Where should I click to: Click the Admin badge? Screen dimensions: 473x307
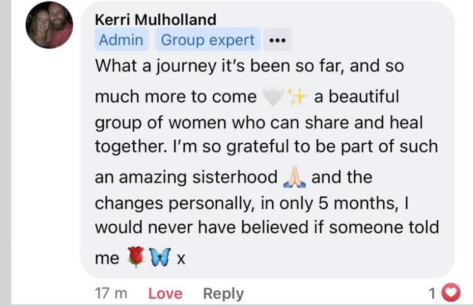click(x=121, y=40)
